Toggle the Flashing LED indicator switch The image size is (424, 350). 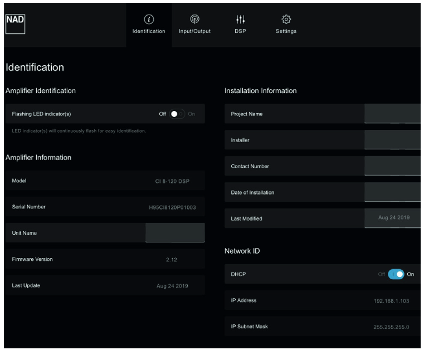[x=177, y=114]
